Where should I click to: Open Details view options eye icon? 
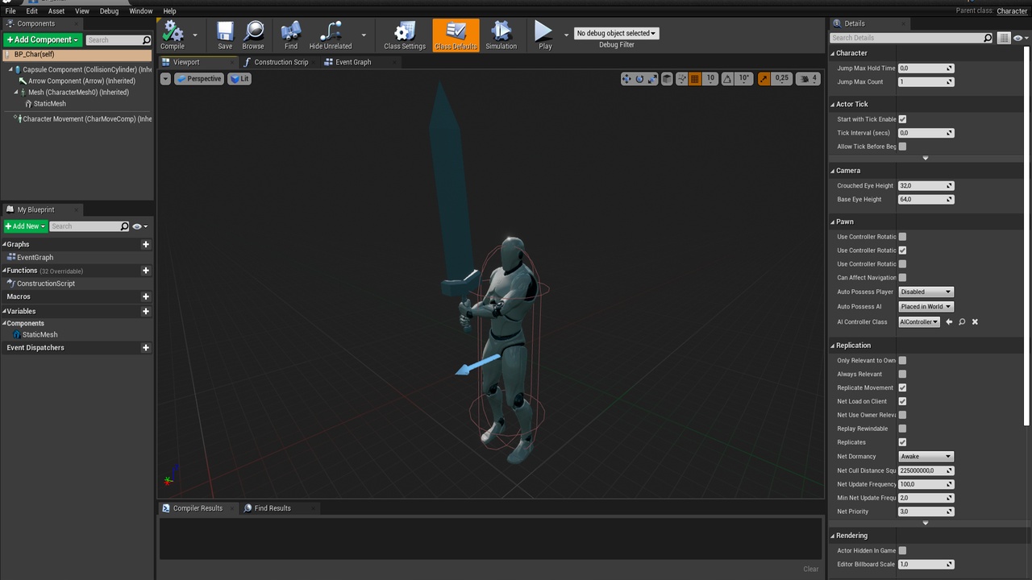click(1021, 38)
